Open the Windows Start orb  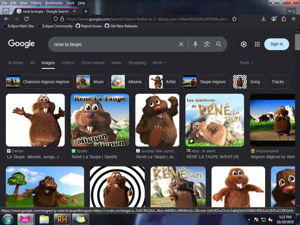tap(8, 219)
